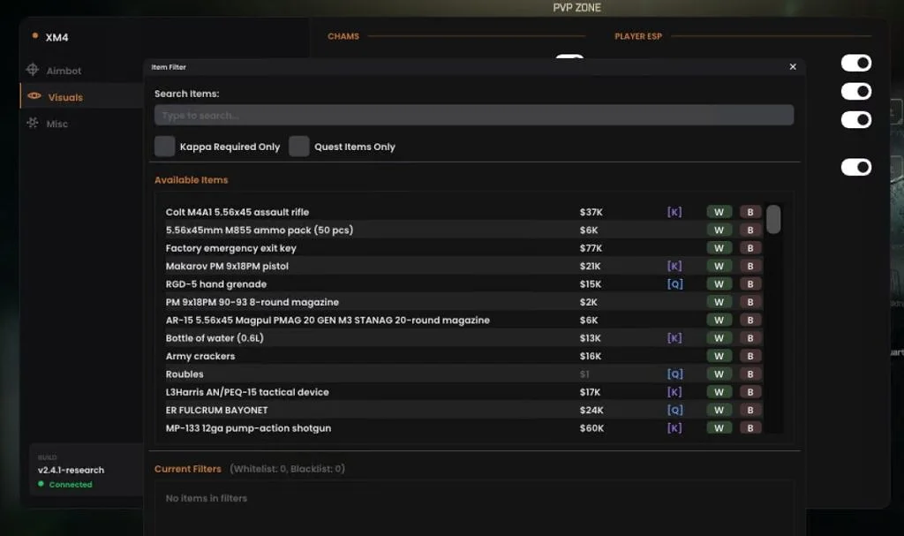This screenshot has width=904, height=536.
Task: Blacklist the 5.56x45mm M855 ammo pack
Action: [x=750, y=230]
